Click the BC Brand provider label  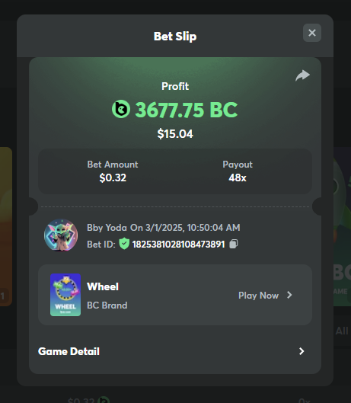coord(107,305)
